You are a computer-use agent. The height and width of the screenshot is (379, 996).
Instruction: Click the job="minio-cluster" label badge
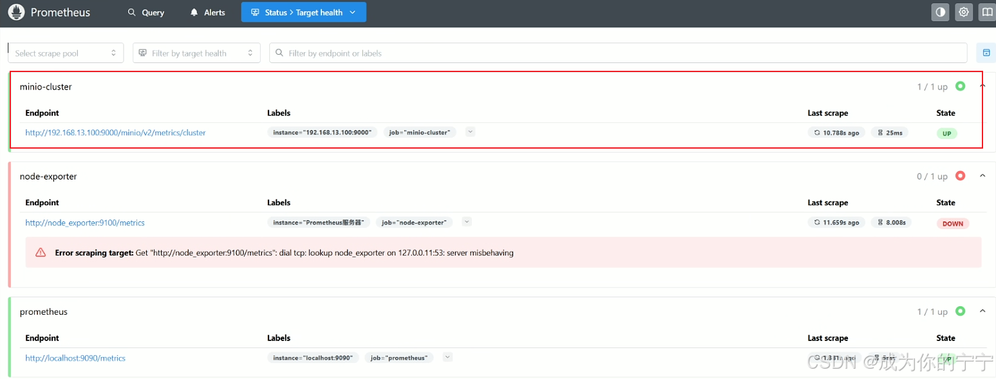[x=420, y=132]
